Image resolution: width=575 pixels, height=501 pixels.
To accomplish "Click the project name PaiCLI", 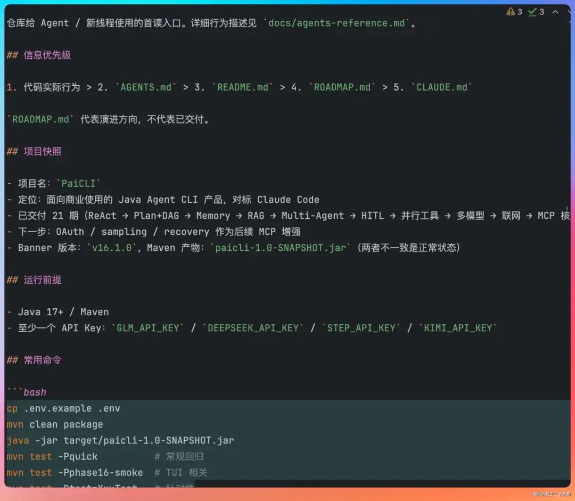I will pos(78,183).
